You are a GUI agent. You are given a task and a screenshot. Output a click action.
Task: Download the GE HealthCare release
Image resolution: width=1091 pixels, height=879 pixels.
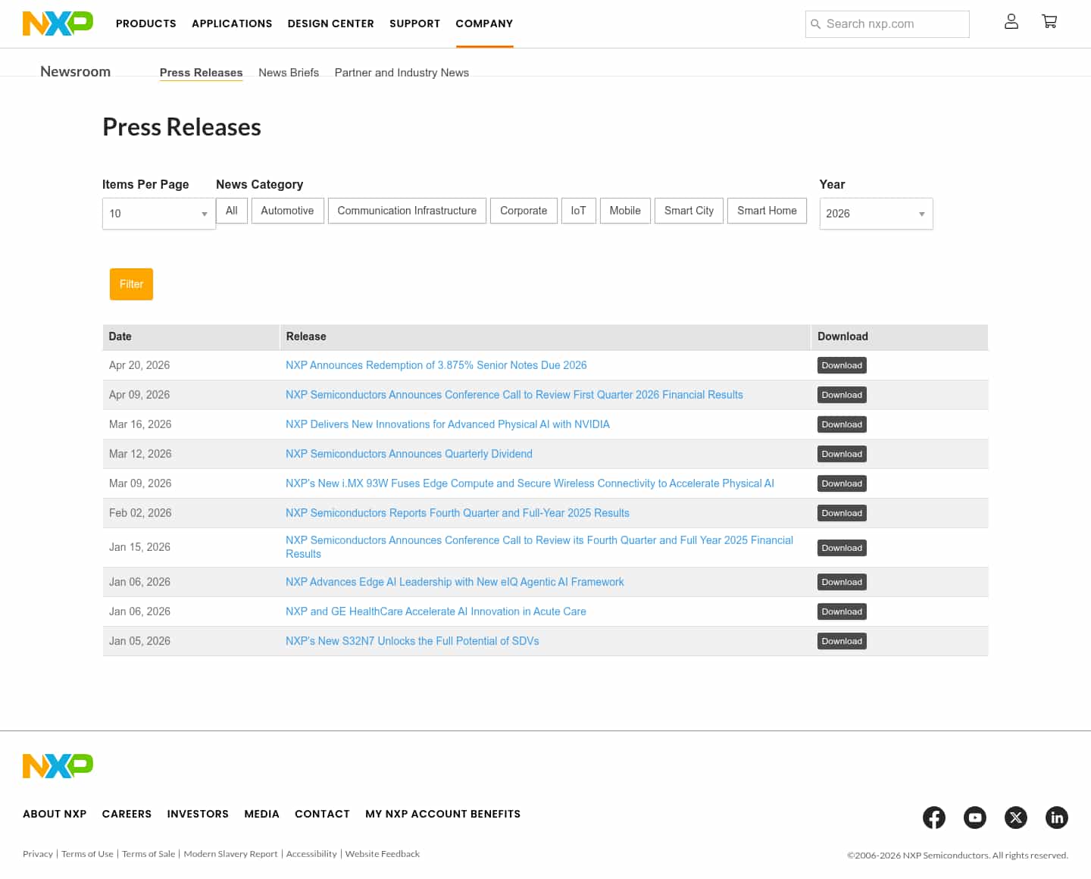tap(842, 612)
